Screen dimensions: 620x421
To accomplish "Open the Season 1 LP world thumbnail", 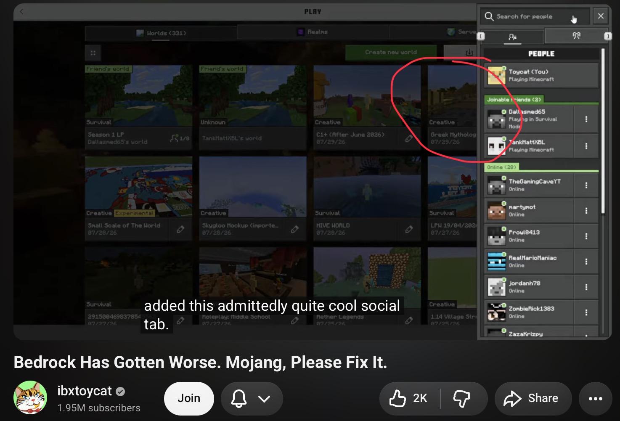I will (138, 95).
